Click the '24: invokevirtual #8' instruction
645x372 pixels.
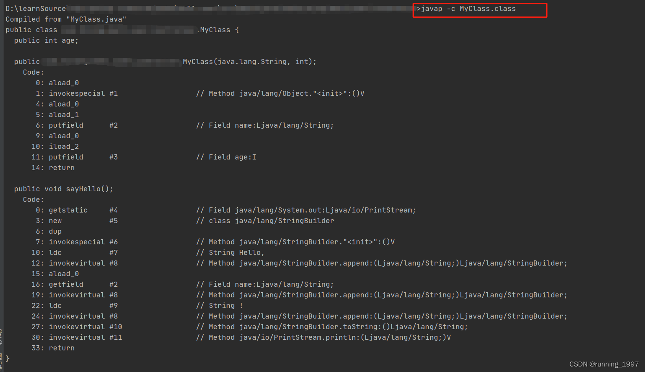[75, 316]
